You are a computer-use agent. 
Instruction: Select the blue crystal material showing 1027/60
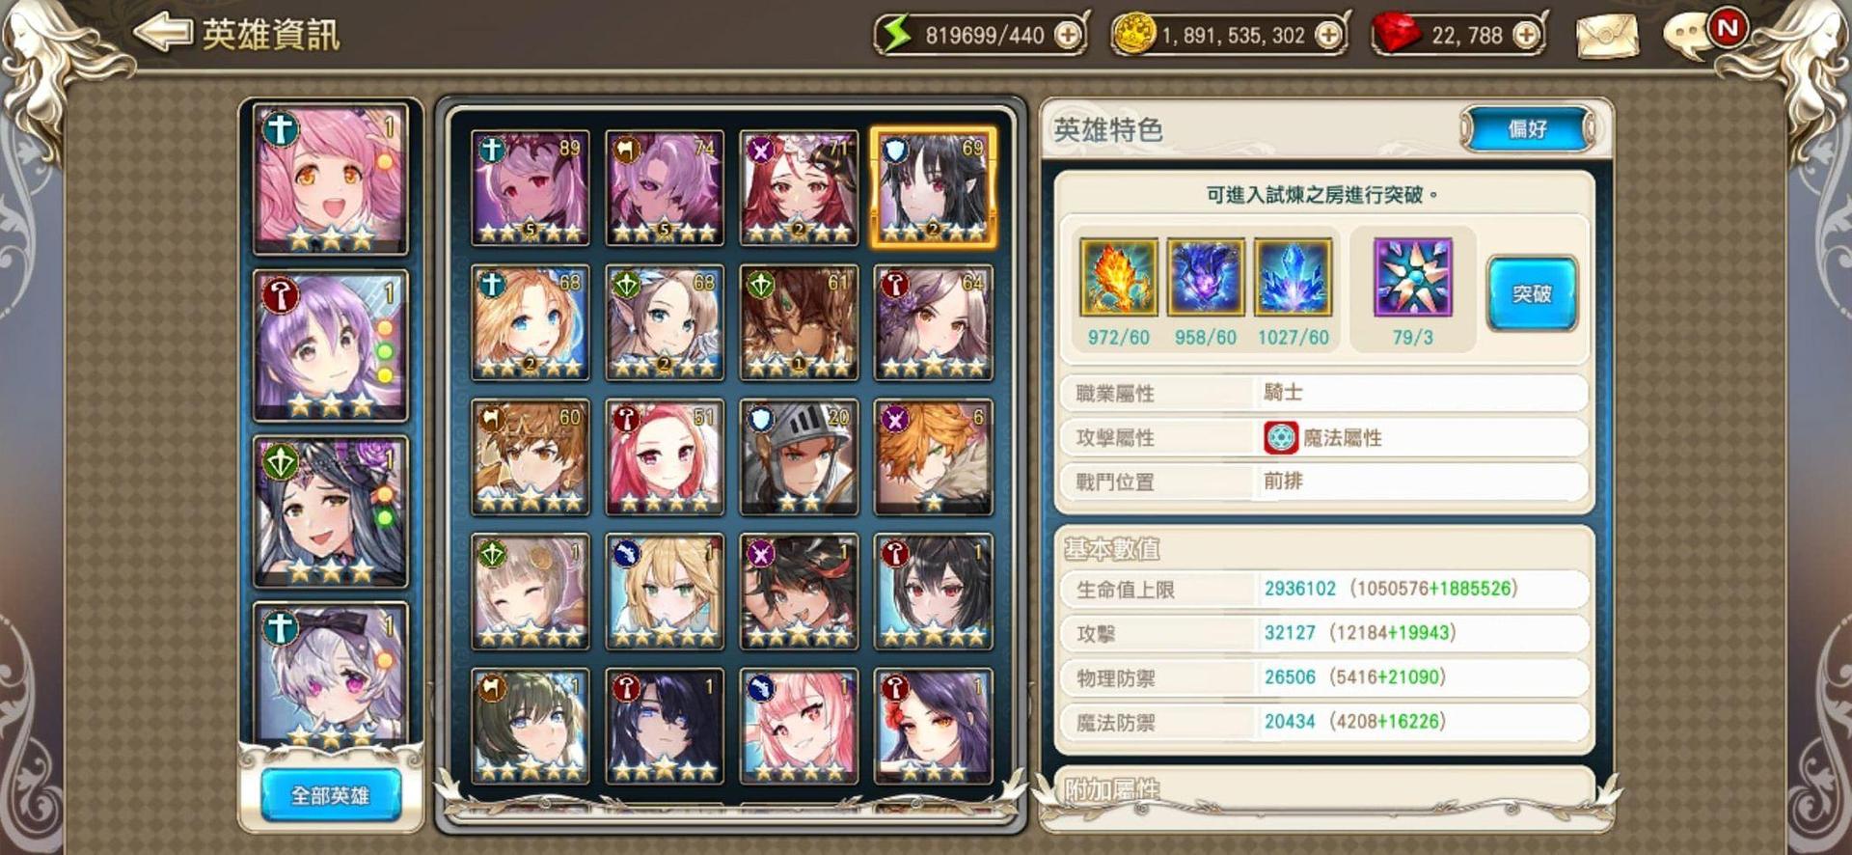[1293, 278]
